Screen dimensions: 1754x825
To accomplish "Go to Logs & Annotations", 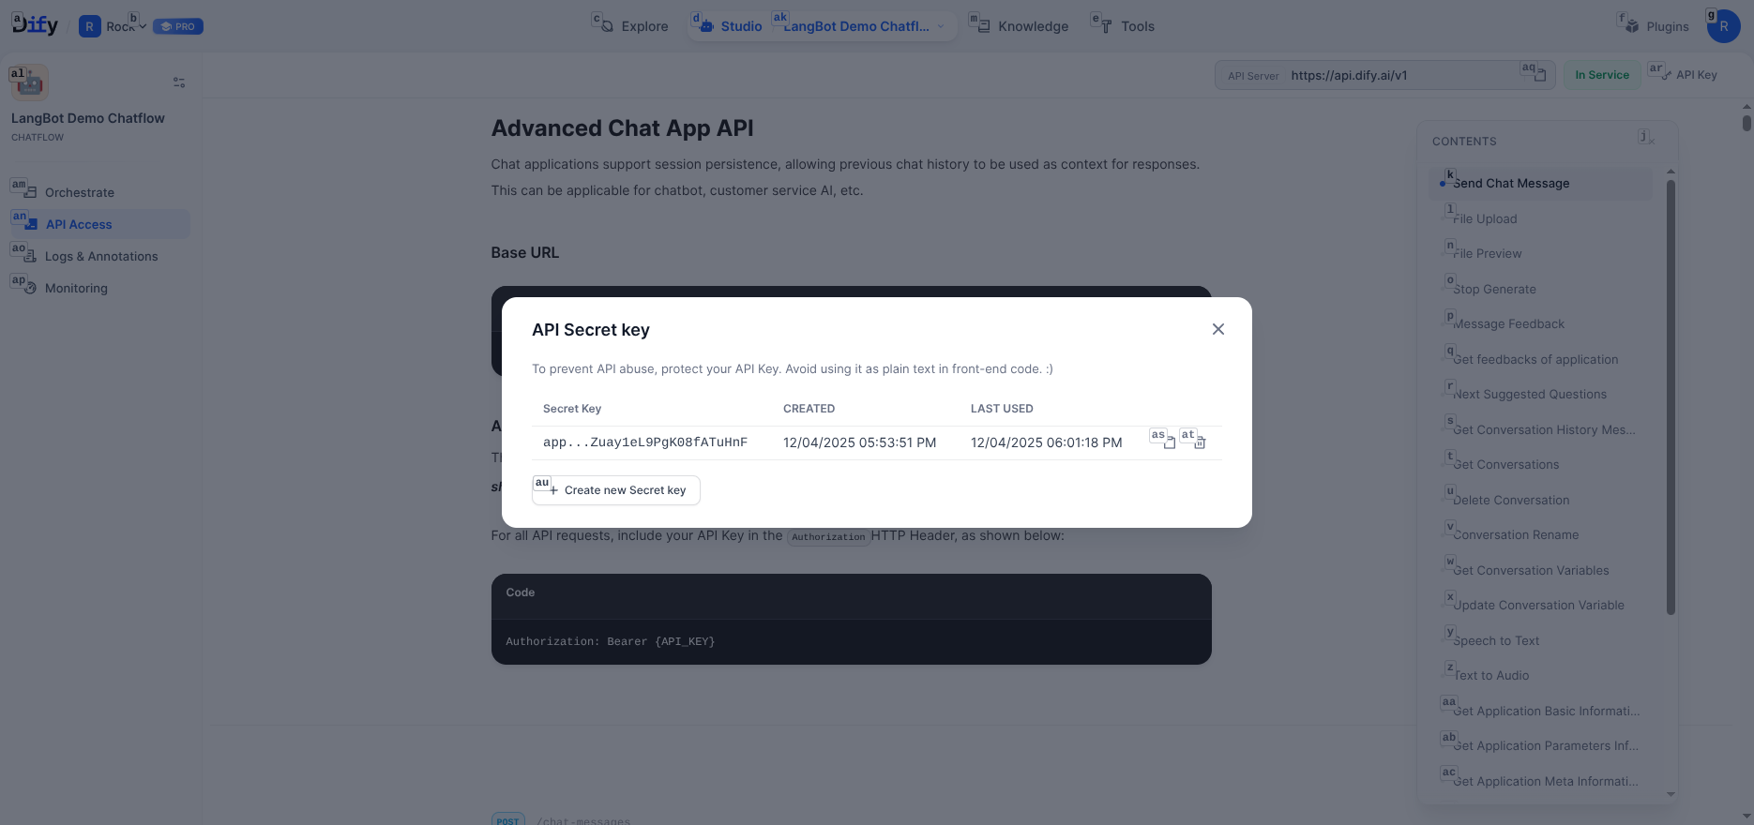I will click(x=101, y=256).
